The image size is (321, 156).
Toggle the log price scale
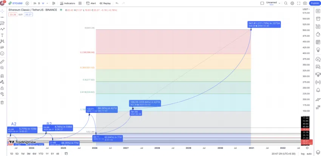[303, 154]
